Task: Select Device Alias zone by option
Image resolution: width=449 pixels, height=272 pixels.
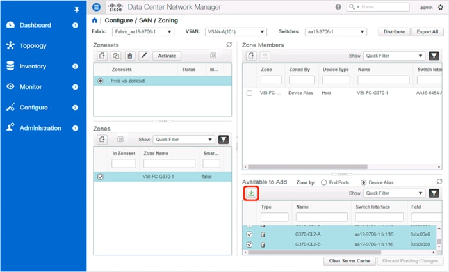Action: (363, 182)
